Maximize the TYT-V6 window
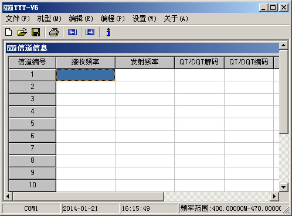 [x=273, y=8]
